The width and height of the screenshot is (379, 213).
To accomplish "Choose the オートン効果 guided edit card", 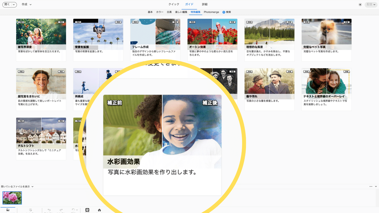I will pos(212,40).
